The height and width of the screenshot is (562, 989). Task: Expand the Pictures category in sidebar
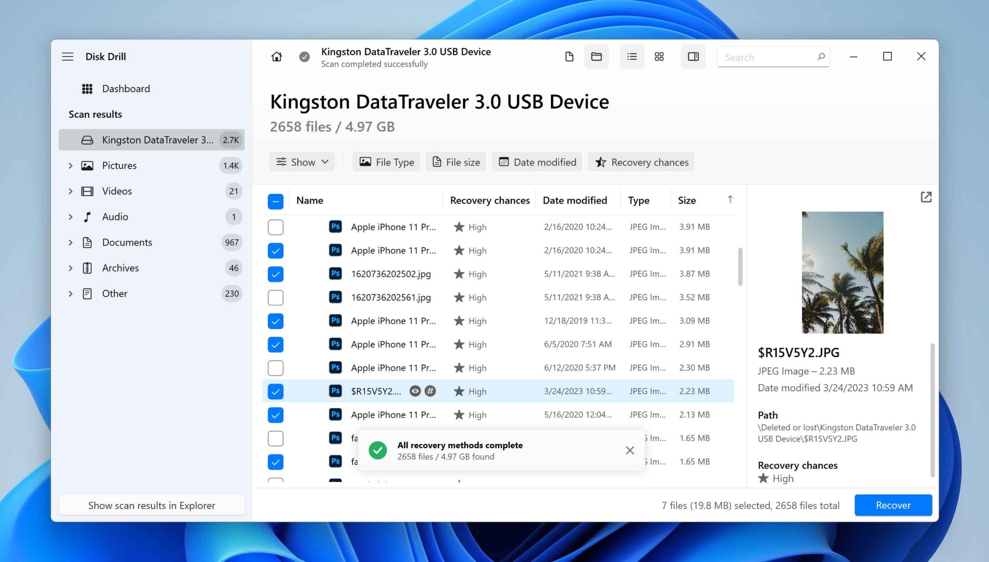tap(69, 165)
